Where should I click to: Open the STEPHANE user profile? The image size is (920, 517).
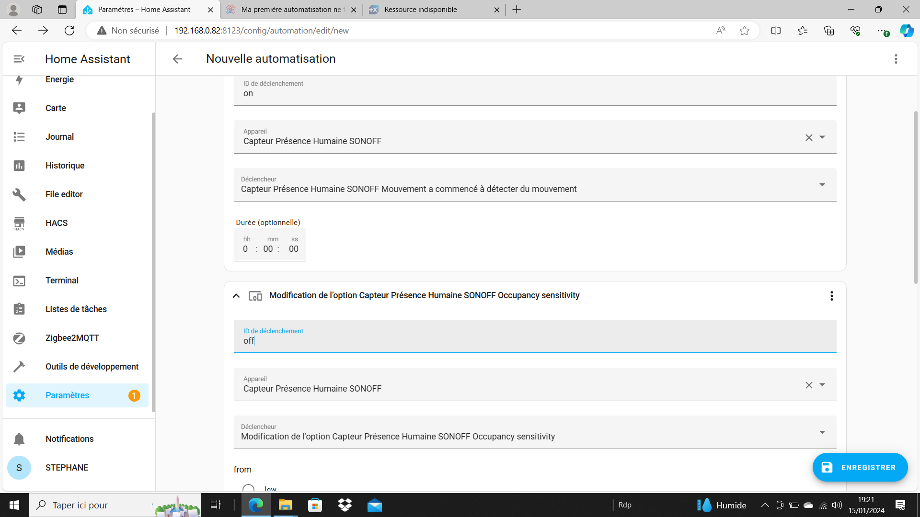click(67, 468)
